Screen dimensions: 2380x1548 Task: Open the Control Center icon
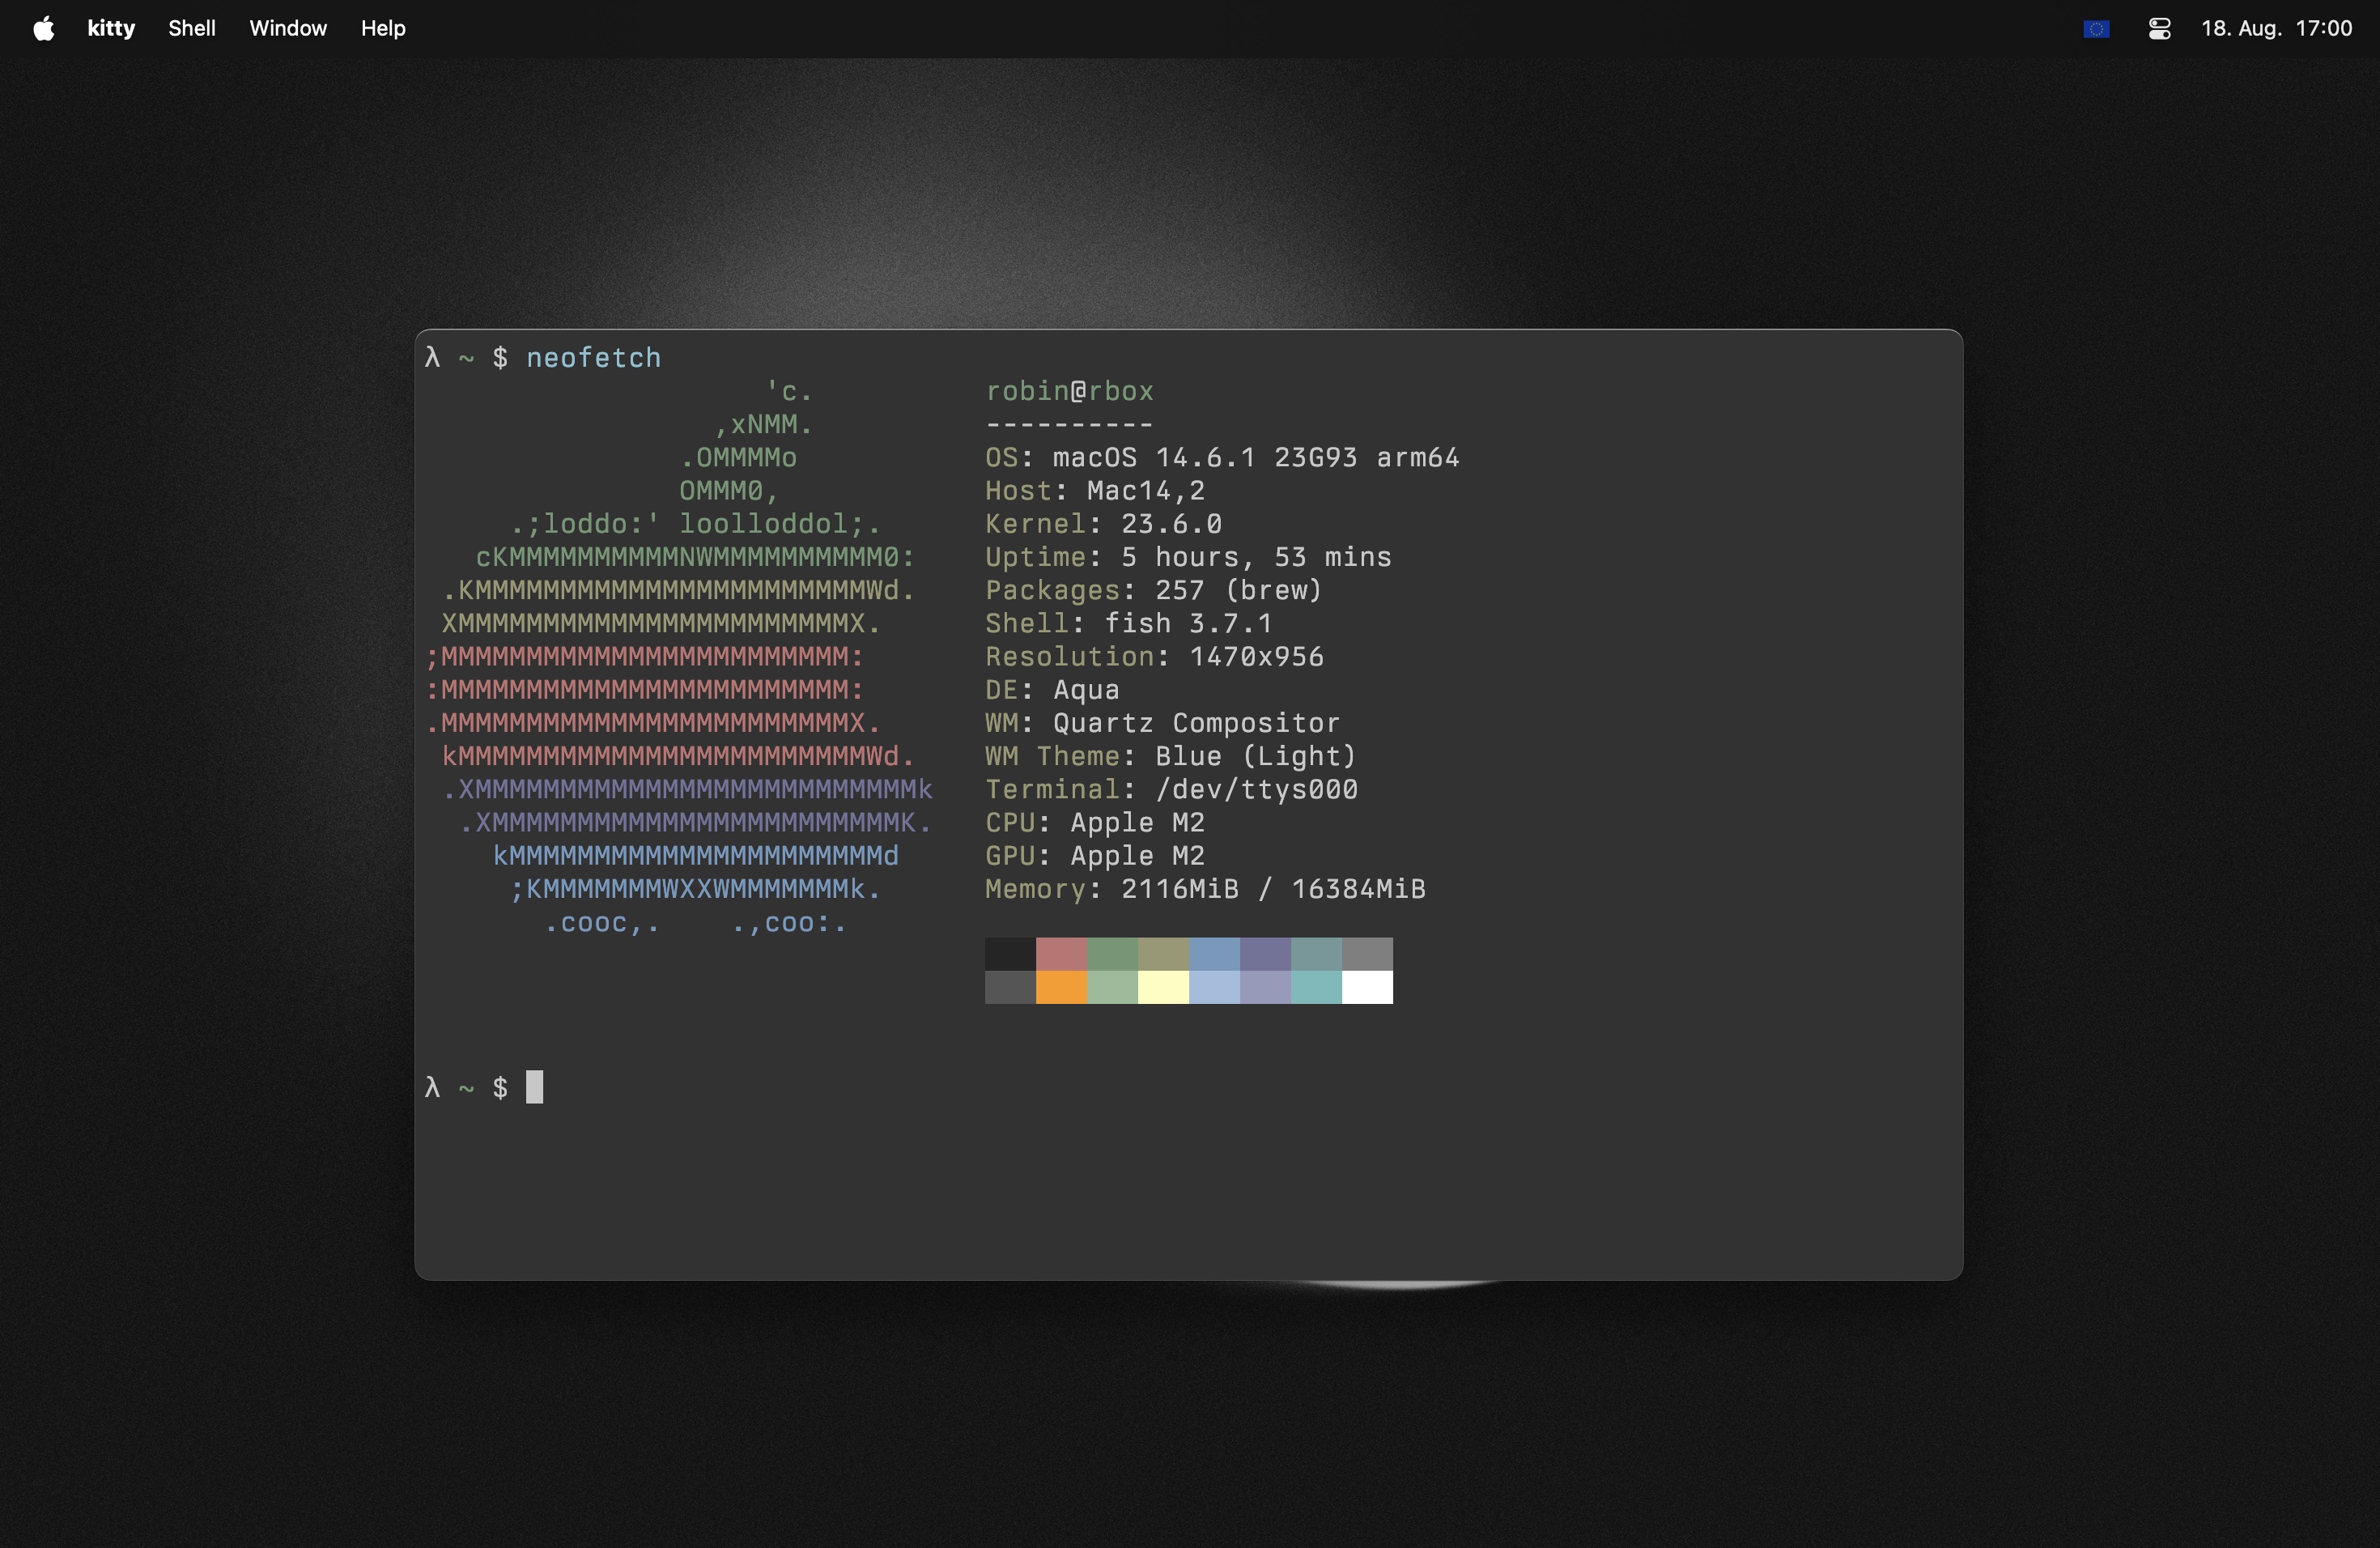pyautogui.click(x=2159, y=29)
